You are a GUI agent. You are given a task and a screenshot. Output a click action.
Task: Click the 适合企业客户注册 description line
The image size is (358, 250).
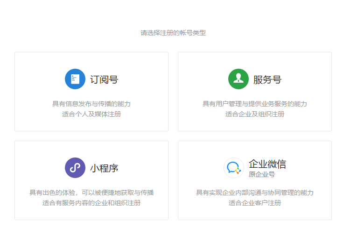pos(255,203)
